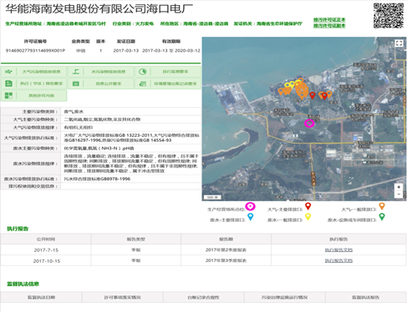Click the magenta site location marker on map
407x313 pixels.
tap(309, 123)
